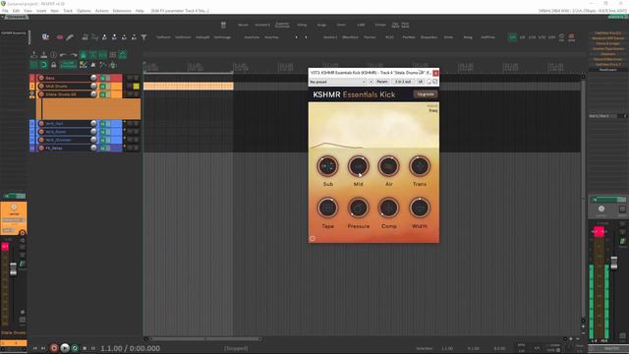Click the Midi Drums track volume knob
Screen dimensions: 629x354
pos(93,86)
